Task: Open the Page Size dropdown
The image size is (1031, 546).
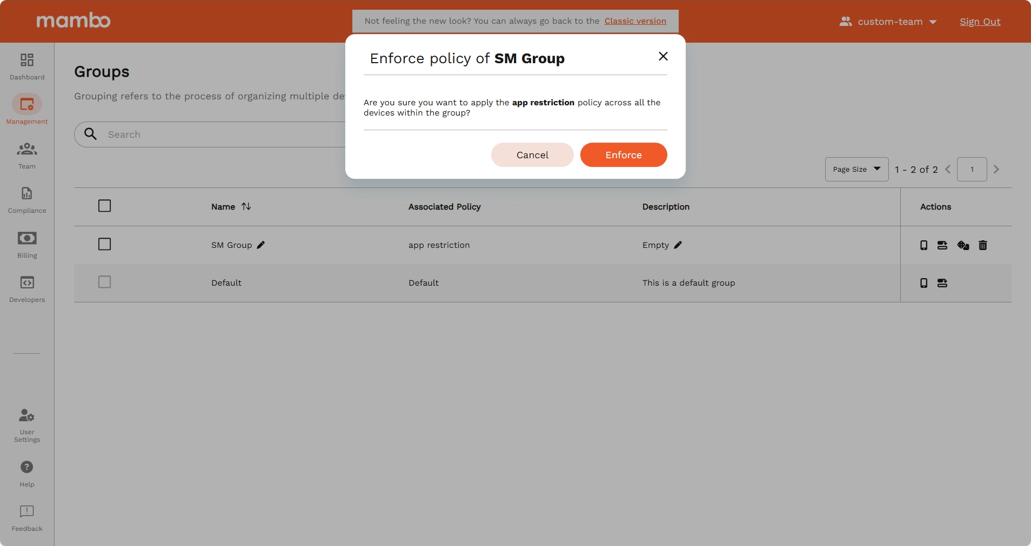Action: 856,169
